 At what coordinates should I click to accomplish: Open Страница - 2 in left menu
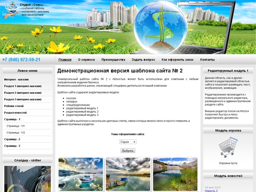click(12, 139)
